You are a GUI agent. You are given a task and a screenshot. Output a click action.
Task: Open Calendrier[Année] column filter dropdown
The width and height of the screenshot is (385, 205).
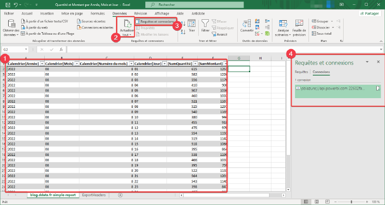click(x=42, y=64)
